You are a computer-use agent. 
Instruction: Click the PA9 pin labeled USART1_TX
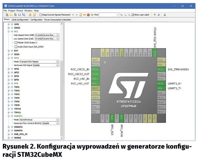point(161,88)
